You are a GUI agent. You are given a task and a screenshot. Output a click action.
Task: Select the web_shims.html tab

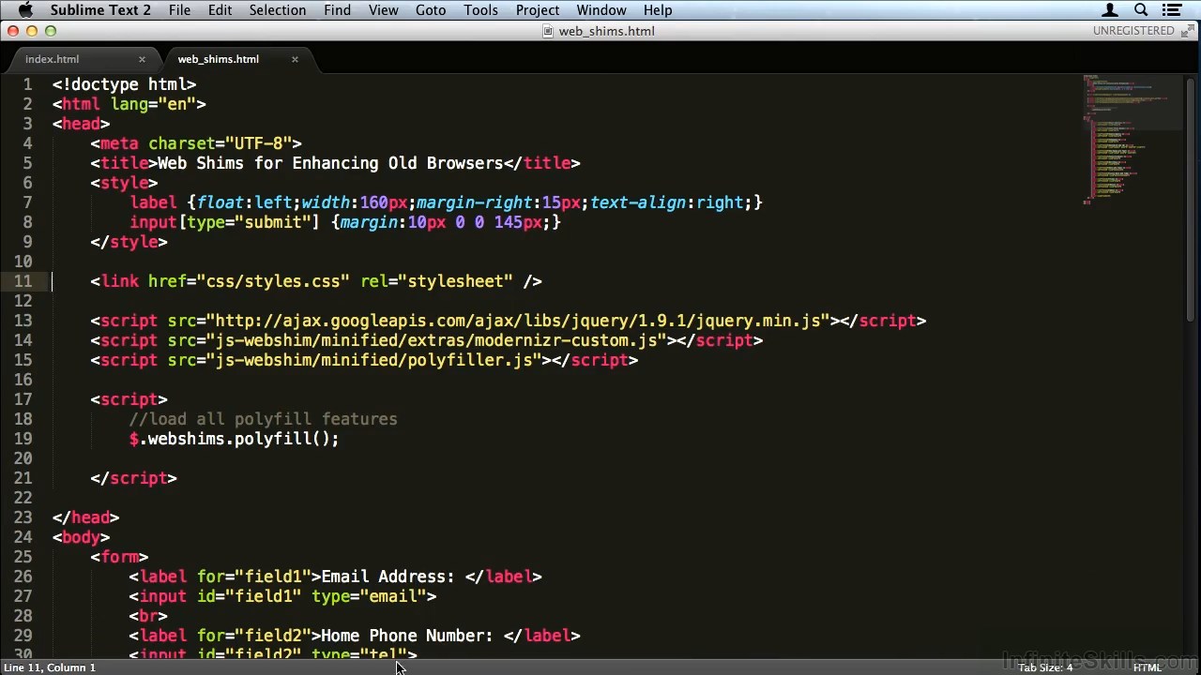(x=218, y=59)
